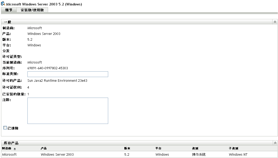The height and width of the screenshot is (158, 278).
Task: Click the Windows platform cell in inventory table
Action: pos(162,154)
